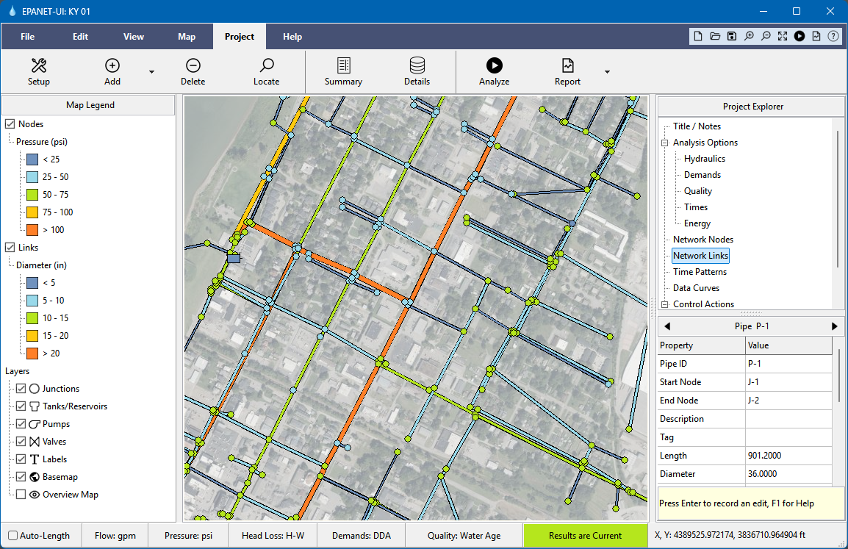Click the orange > 100 pressure swatch
This screenshot has height=549, width=848.
pos(32,230)
